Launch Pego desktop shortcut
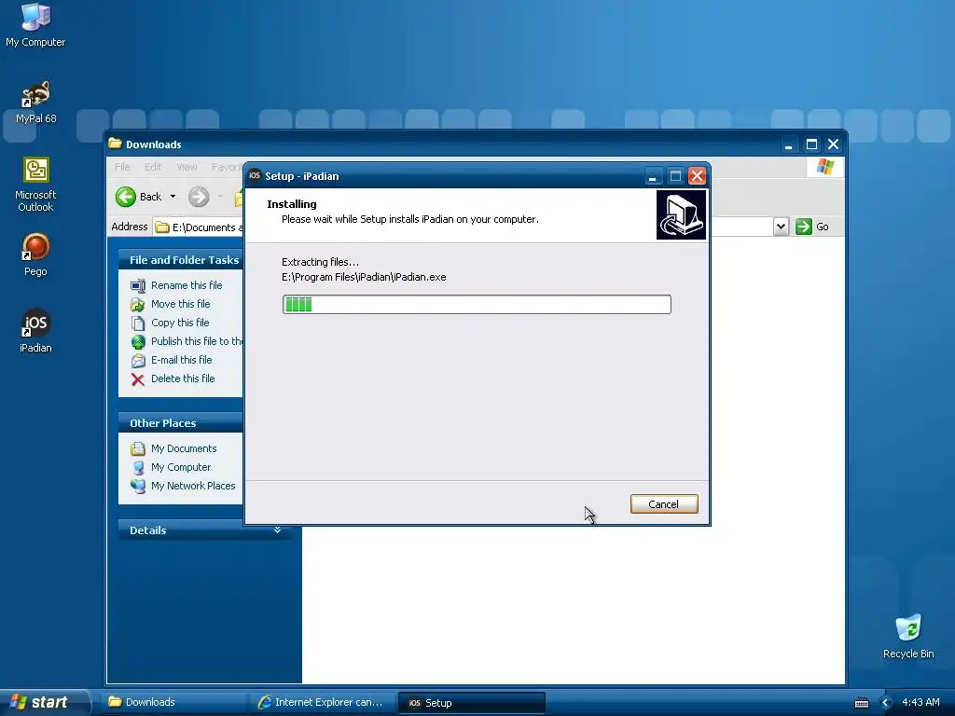 tap(35, 255)
